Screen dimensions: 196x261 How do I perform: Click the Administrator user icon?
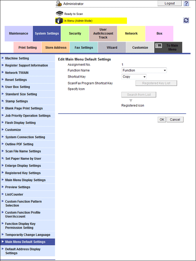tap(59, 4)
